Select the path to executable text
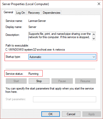 tap(35, 50)
